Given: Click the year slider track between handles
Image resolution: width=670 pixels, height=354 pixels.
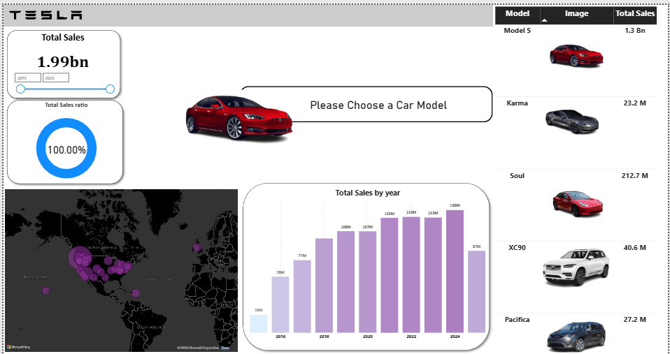Looking at the screenshot, I should (65, 89).
